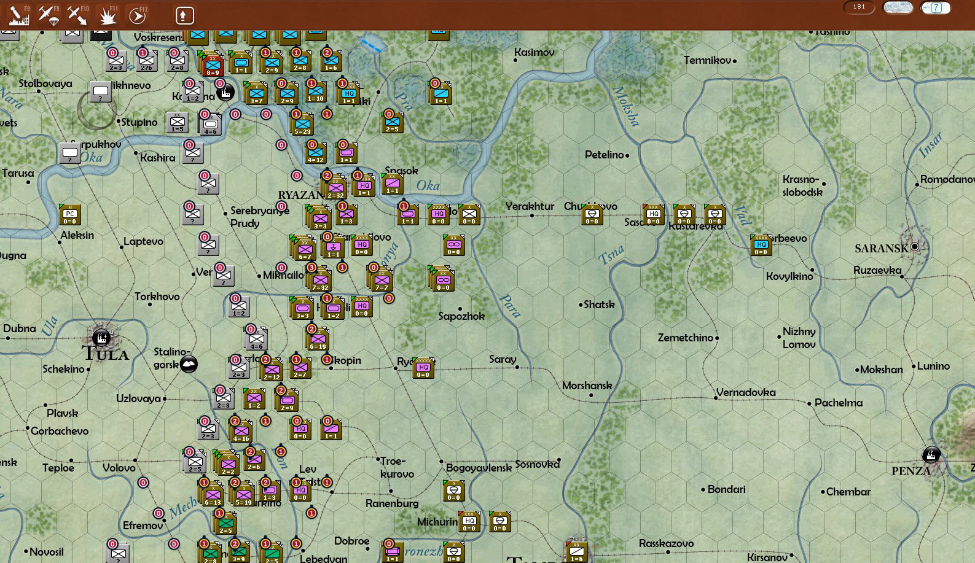Image resolution: width=975 pixels, height=563 pixels.
Task: Click the Mokshan town label
Action: tap(882, 370)
